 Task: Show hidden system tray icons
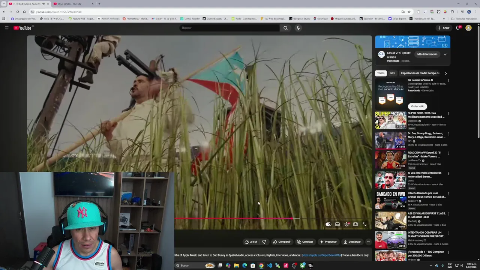[x=430, y=265]
